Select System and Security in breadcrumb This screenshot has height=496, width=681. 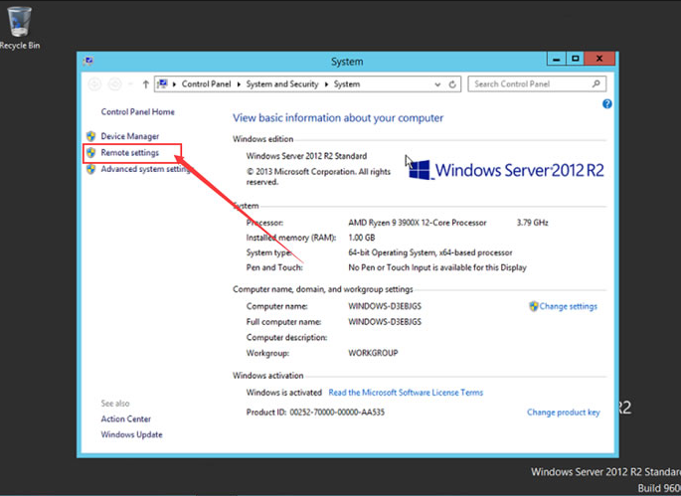click(x=281, y=84)
